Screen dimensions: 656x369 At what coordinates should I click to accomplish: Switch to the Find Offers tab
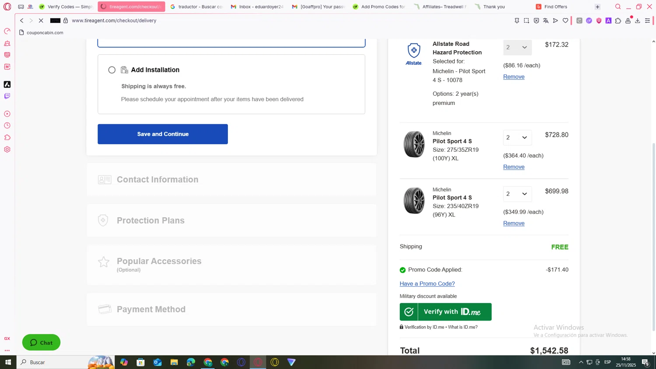555,7
